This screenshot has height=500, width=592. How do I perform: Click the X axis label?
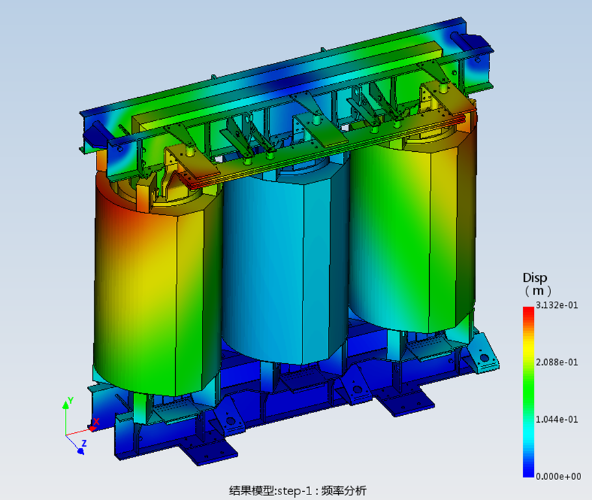click(96, 421)
